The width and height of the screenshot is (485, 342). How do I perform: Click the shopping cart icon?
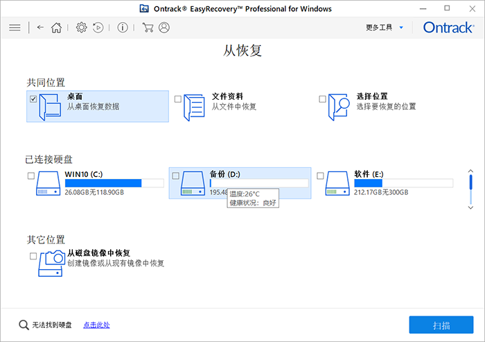(x=148, y=28)
